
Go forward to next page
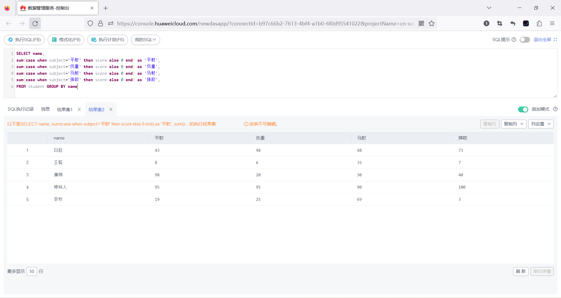coord(22,23)
